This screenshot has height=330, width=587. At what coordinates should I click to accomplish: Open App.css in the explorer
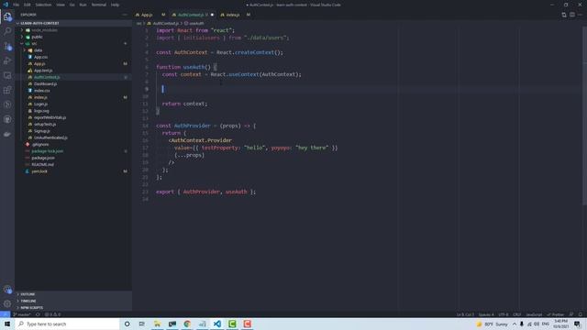pyautogui.click(x=40, y=57)
